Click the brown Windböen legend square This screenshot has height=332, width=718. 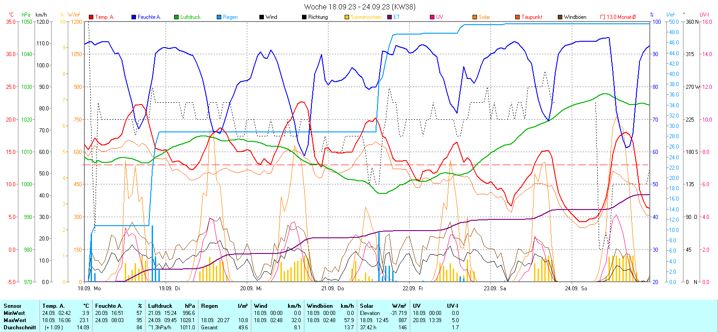click(560, 17)
